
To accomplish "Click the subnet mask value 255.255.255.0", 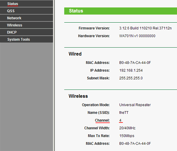I will (131, 78).
